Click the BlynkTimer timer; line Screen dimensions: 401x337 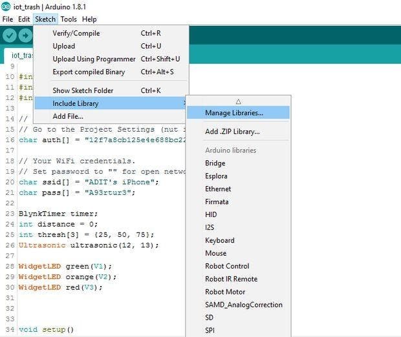coord(58,214)
